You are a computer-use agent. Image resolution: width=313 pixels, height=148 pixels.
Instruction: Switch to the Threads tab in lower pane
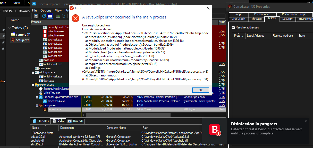pyautogui.click(x=75, y=121)
